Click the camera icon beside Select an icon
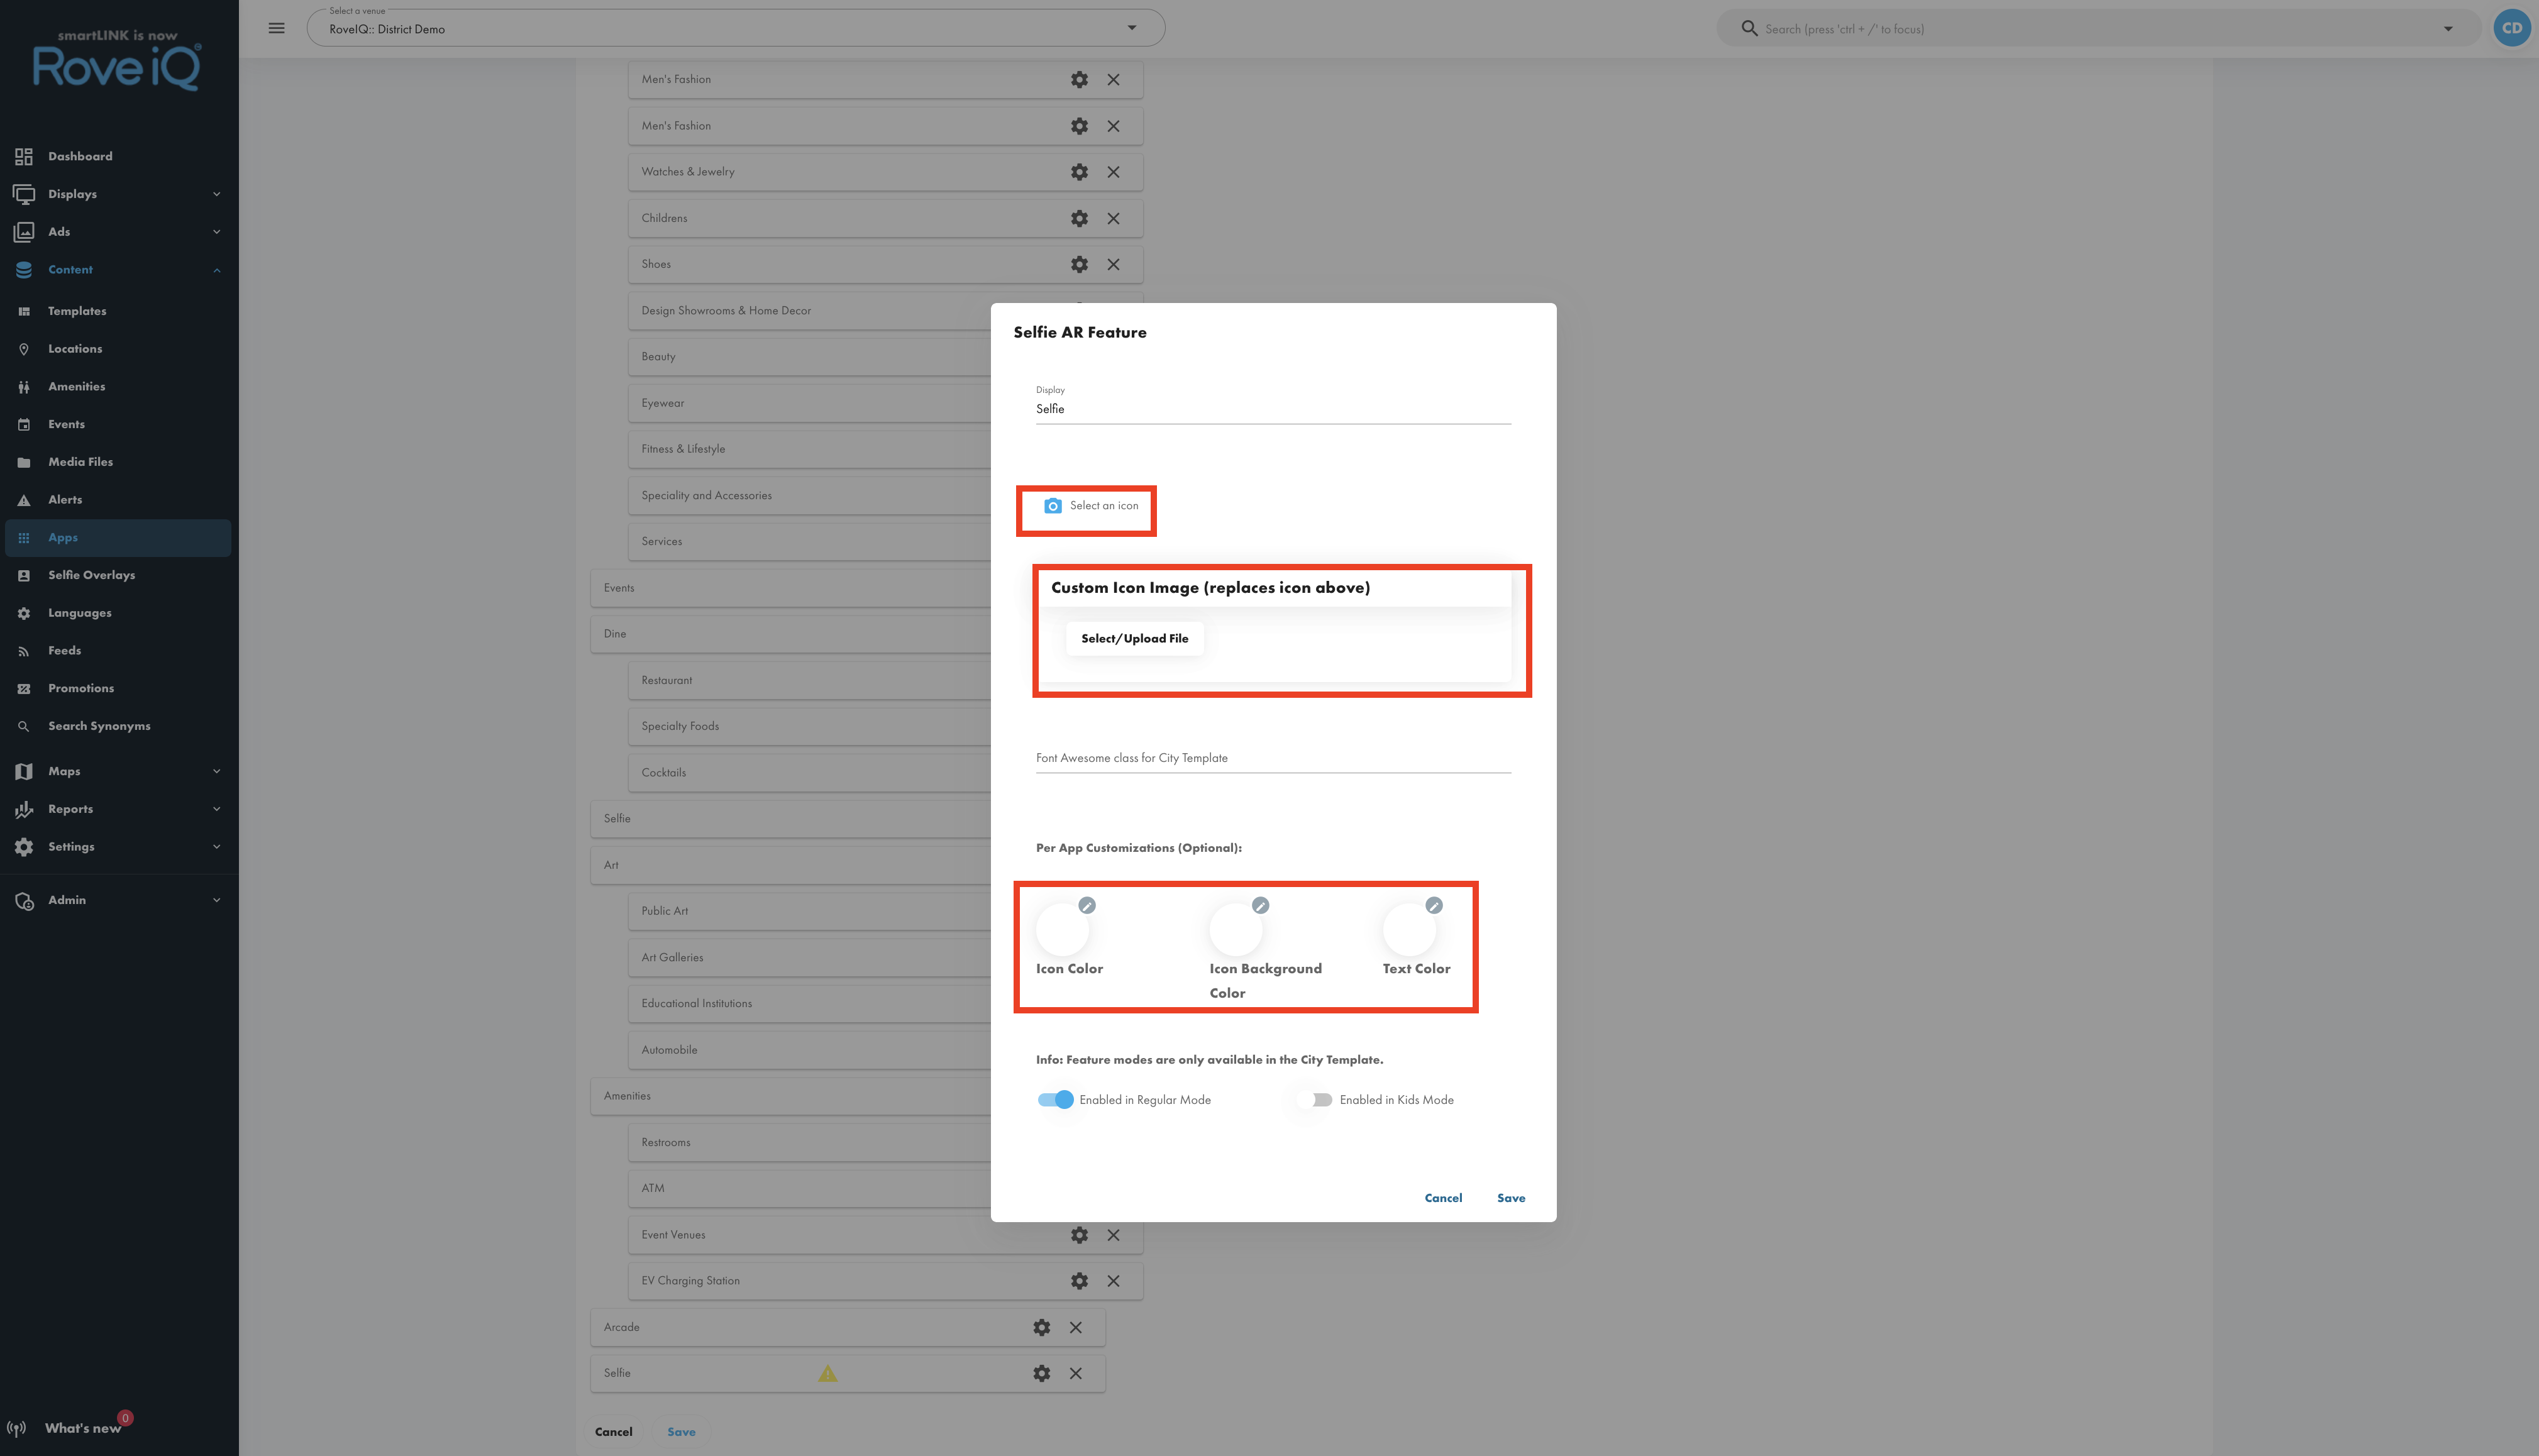The image size is (2539, 1456). coord(1053,506)
